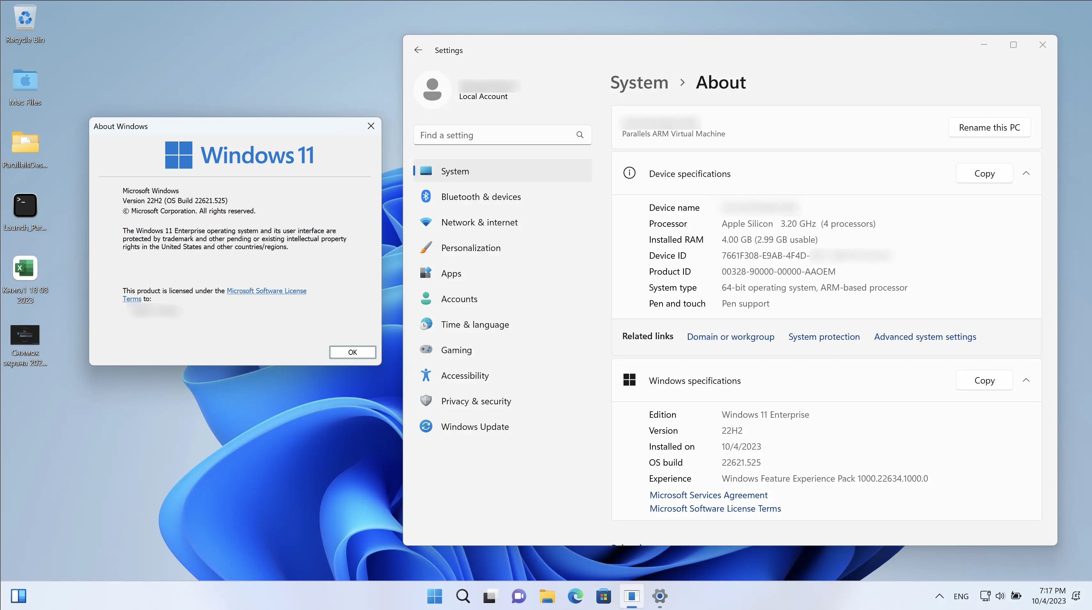Open Windows Update in sidebar
The height and width of the screenshot is (610, 1092).
click(475, 427)
